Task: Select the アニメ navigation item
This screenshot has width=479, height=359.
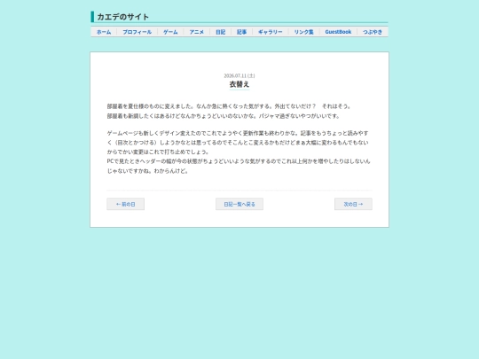Action: 196,32
